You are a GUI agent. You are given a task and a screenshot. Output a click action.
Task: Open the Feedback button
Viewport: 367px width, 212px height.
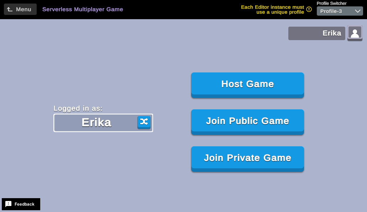[x=21, y=204]
